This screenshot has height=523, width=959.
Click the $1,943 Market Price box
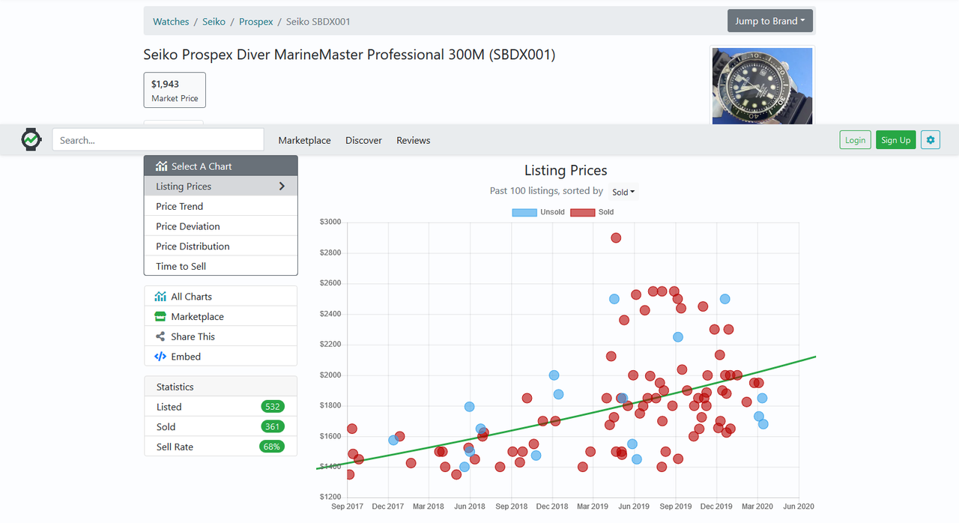coord(175,90)
